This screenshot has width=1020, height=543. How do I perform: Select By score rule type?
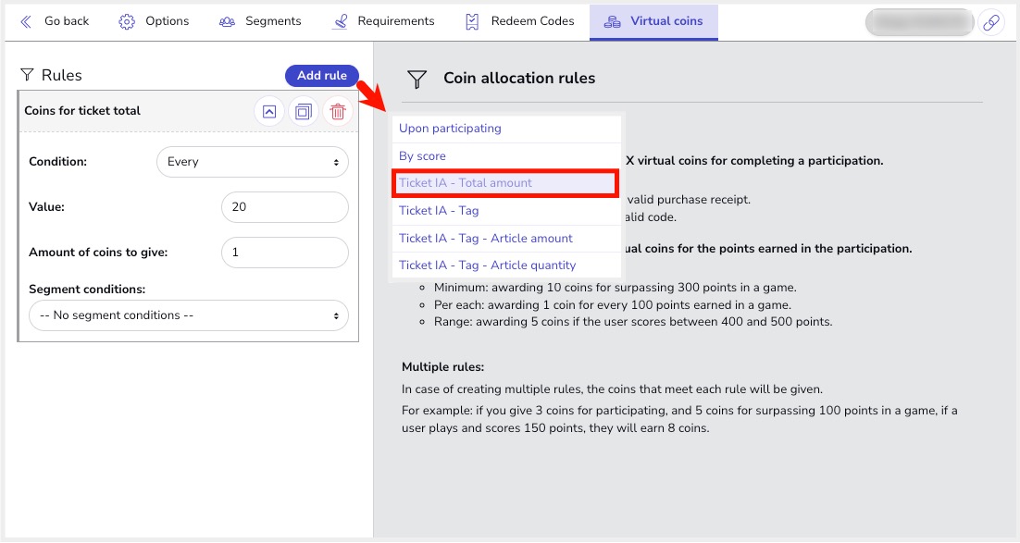[422, 156]
